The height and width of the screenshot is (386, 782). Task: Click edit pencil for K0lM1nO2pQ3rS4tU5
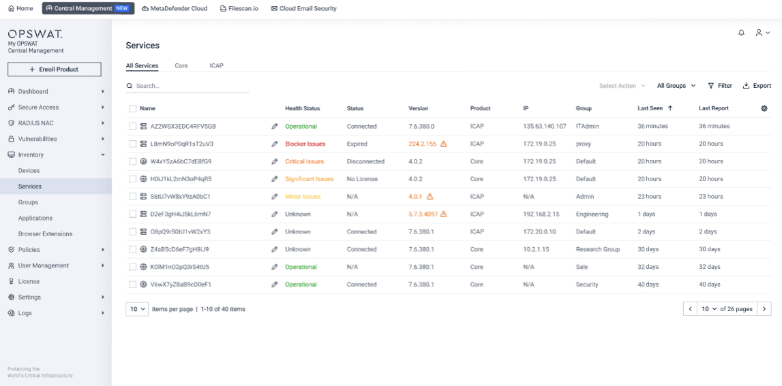(275, 267)
